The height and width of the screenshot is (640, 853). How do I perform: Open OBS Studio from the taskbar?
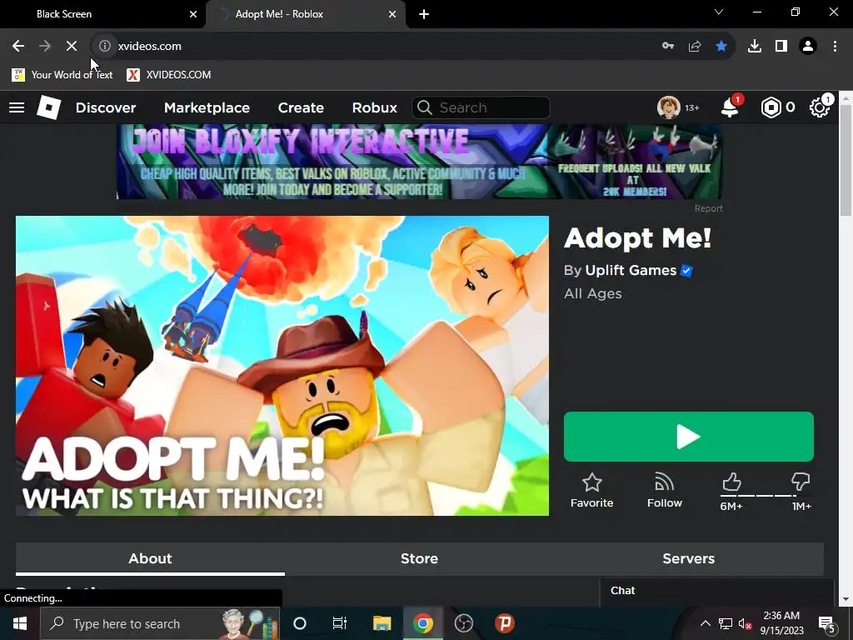[x=463, y=623]
